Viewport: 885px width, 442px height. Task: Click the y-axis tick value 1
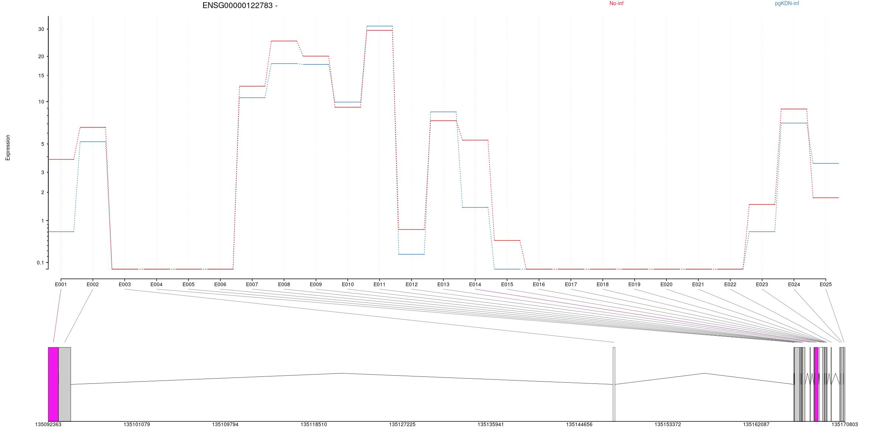point(42,221)
